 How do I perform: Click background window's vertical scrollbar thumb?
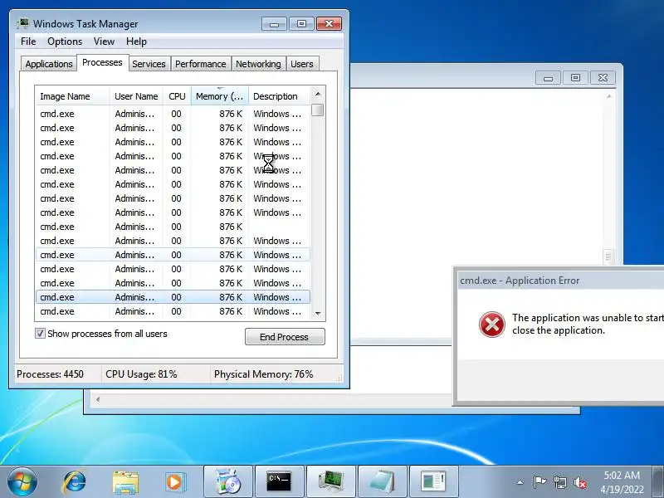pos(609,256)
